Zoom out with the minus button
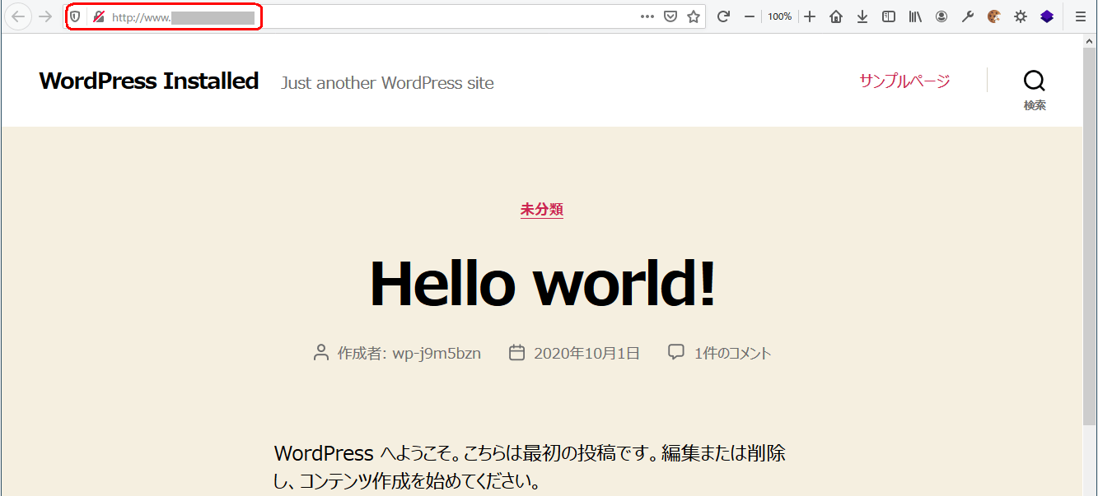Screen dimensions: 1098x496 coord(750,16)
